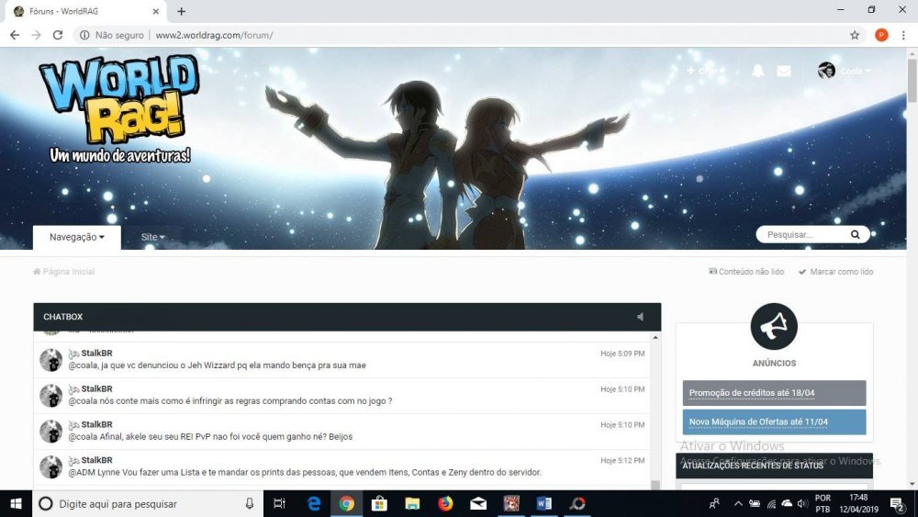Image resolution: width=918 pixels, height=517 pixels.
Task: Open StalkBR's avatar on the 5:09 PM message
Action: tap(50, 360)
